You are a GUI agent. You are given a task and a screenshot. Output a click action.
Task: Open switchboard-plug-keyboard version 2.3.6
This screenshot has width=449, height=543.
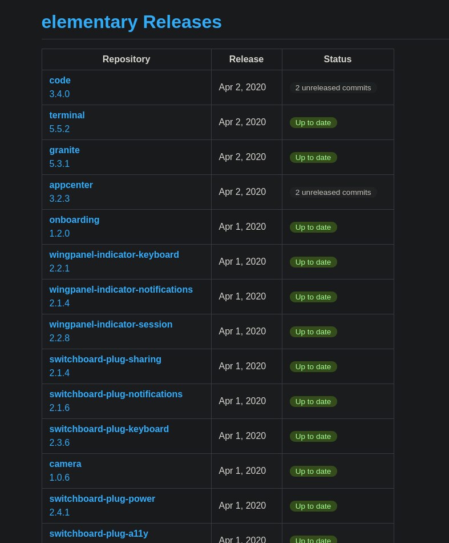click(x=59, y=442)
